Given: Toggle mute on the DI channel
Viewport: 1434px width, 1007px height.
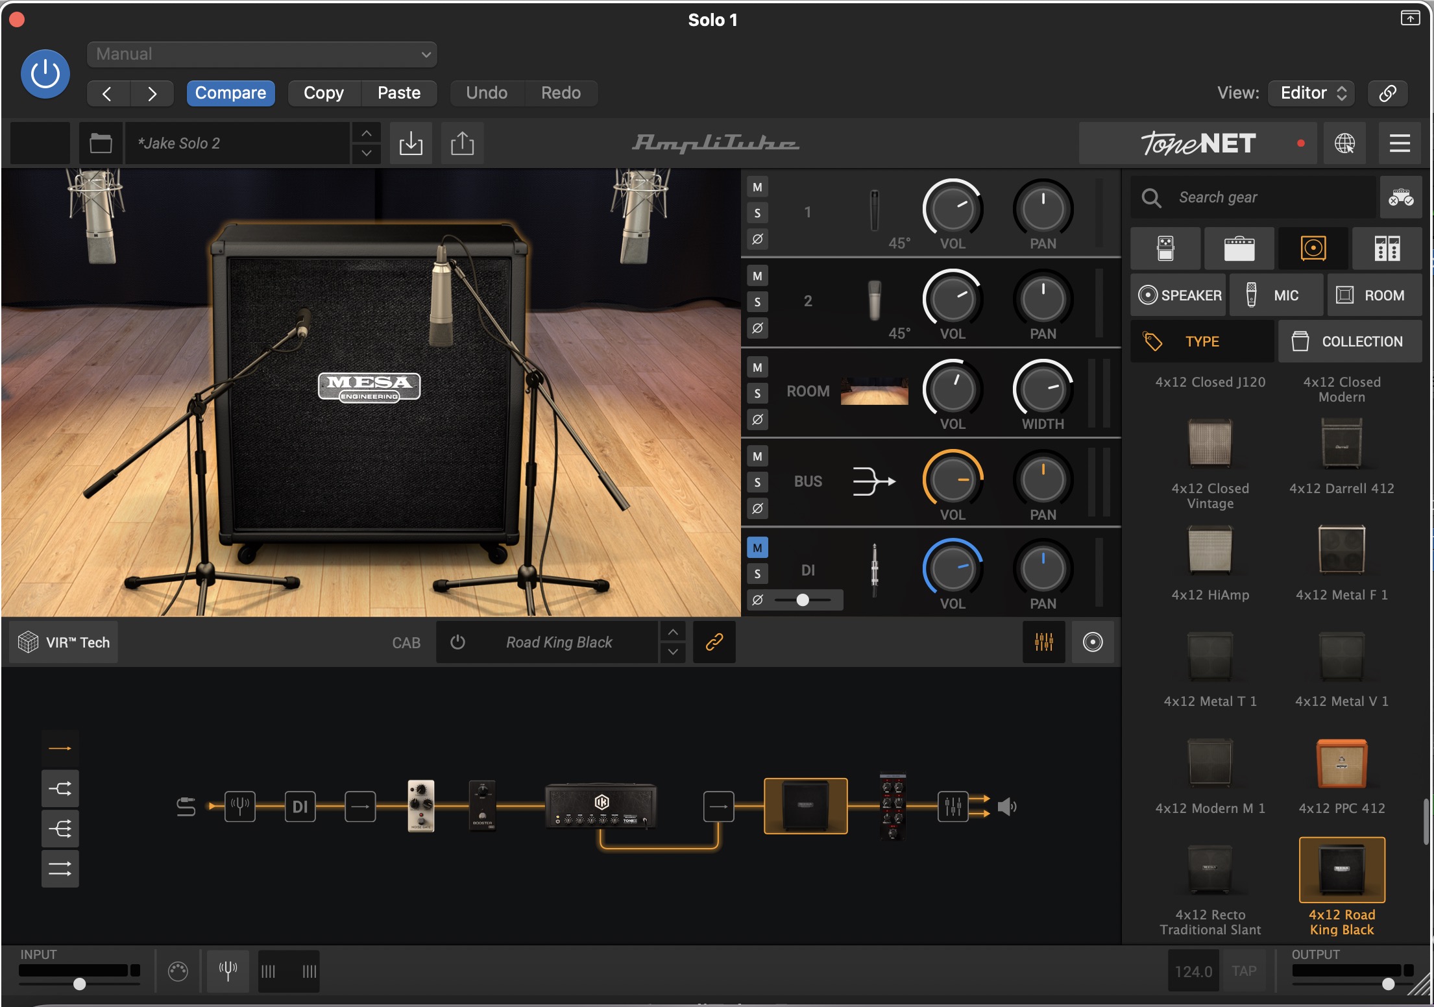Looking at the screenshot, I should pos(757,548).
